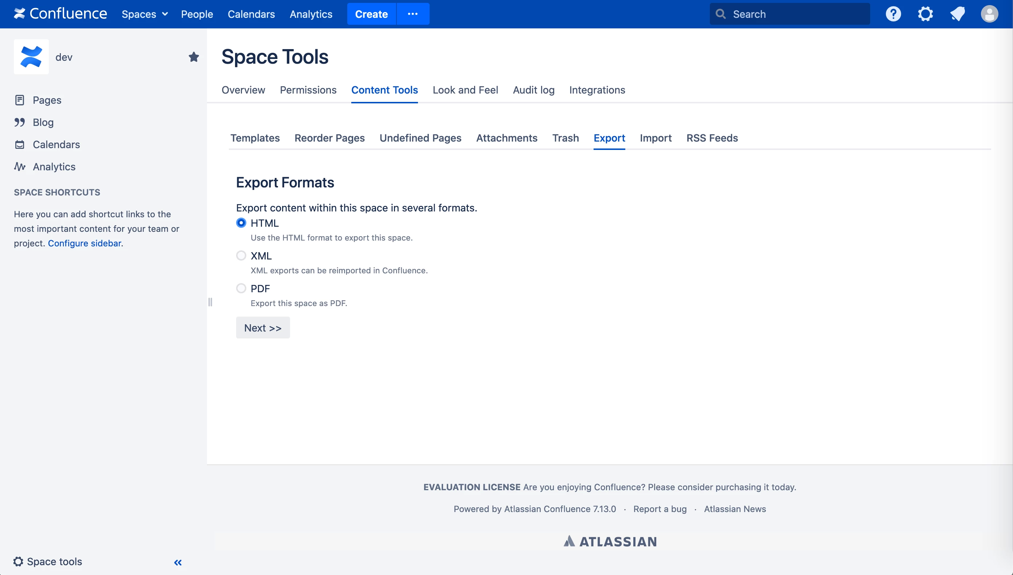Follow the Configure sidebar link

point(85,243)
